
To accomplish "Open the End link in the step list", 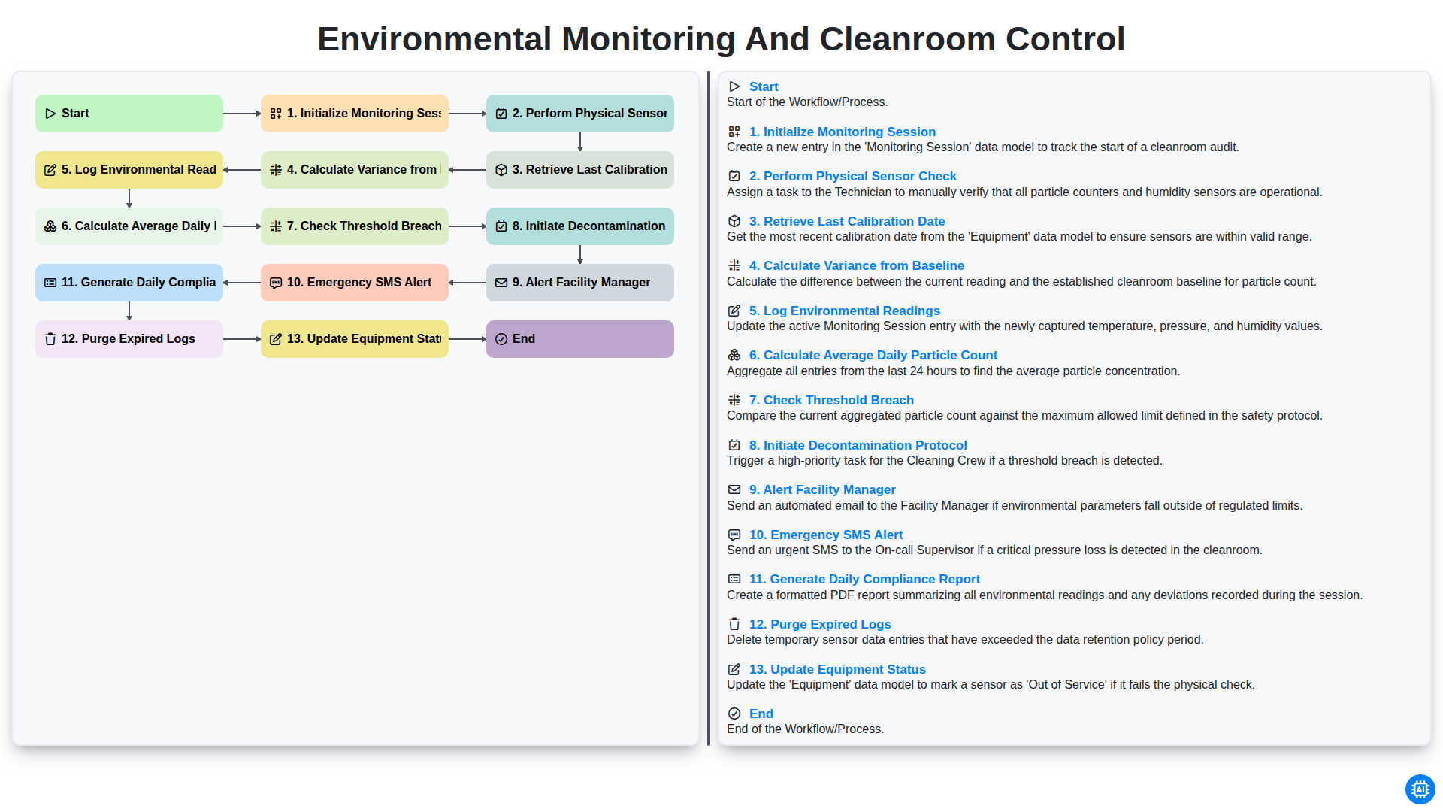I will tap(761, 714).
